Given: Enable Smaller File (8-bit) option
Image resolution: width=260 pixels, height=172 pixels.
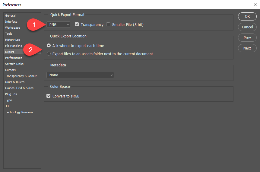Looking at the screenshot, I should pos(108,24).
